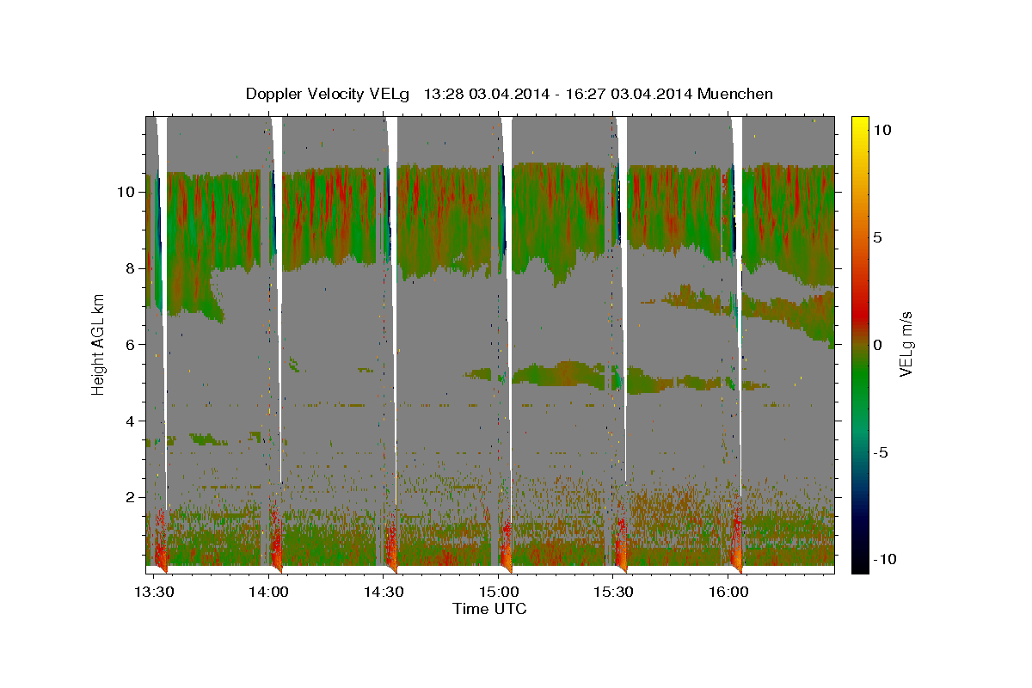Click the 'Height AGL km' y-axis label
The height and width of the screenshot is (688, 1032).
98,345
